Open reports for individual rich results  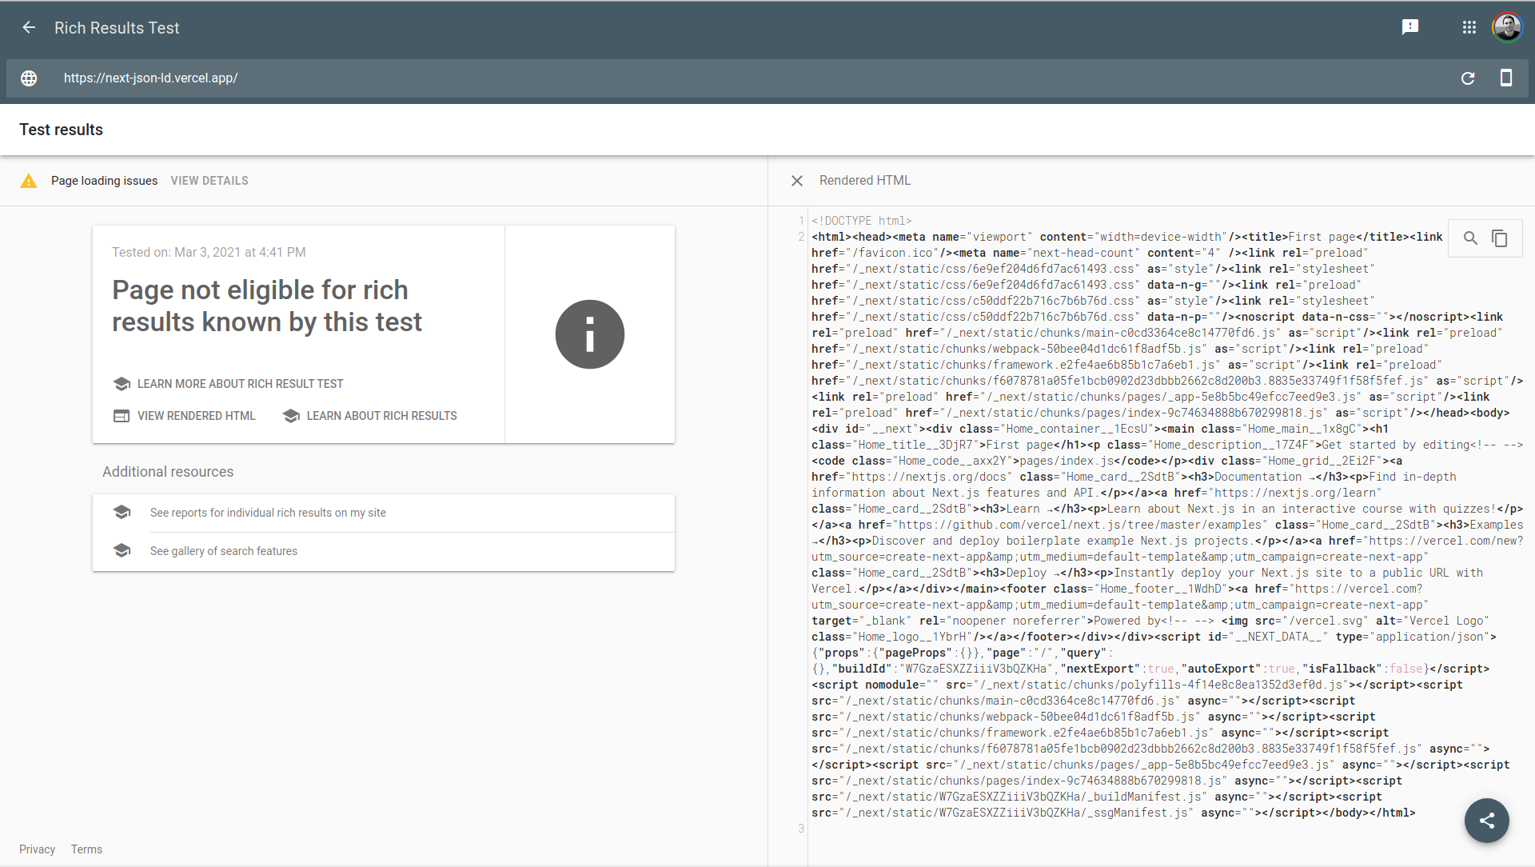point(268,513)
